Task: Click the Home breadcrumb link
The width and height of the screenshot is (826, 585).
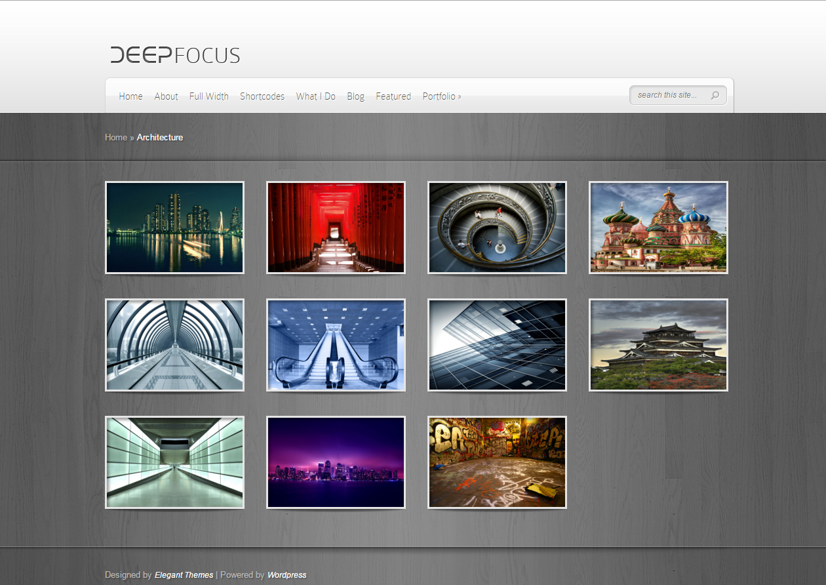Action: (x=116, y=137)
